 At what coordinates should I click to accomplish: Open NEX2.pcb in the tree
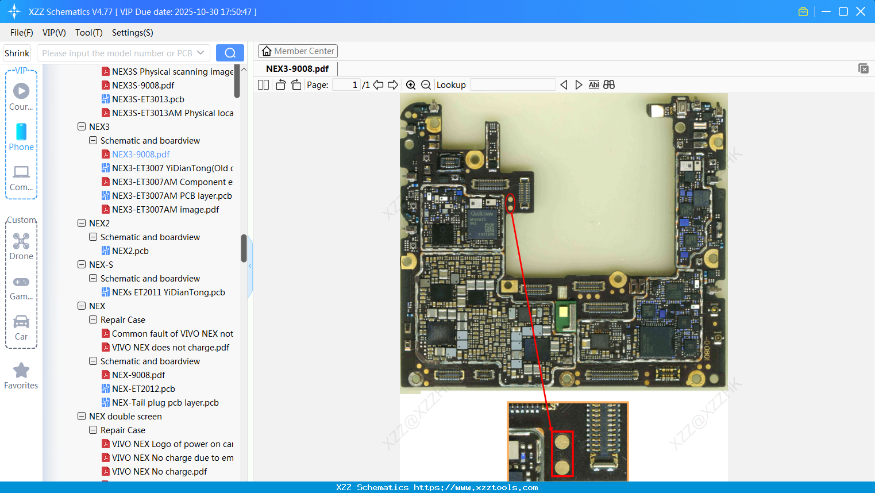pyautogui.click(x=130, y=251)
